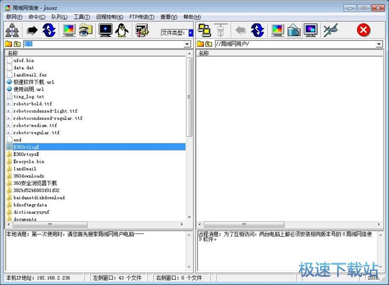The width and height of the screenshot is (389, 285).
Task: Select robotocondensed-light.ttf
Action: pyautogui.click(x=46, y=111)
